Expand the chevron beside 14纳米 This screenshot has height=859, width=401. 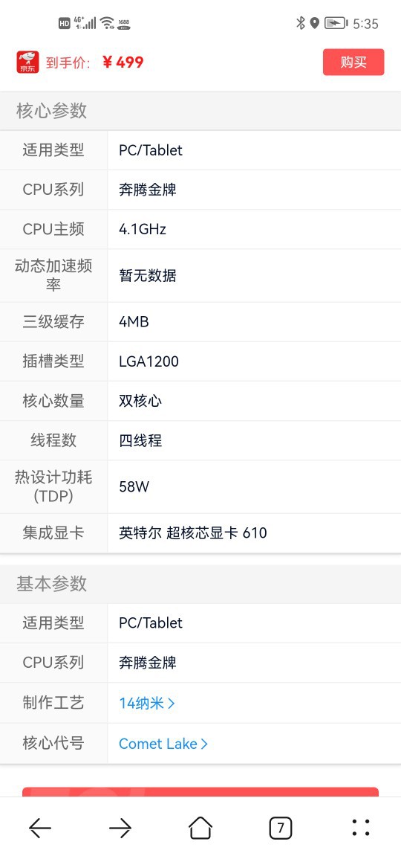[x=171, y=704]
